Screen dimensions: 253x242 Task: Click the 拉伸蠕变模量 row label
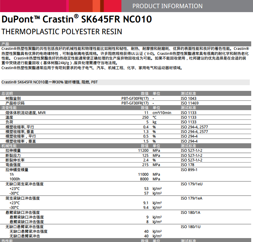(17, 170)
